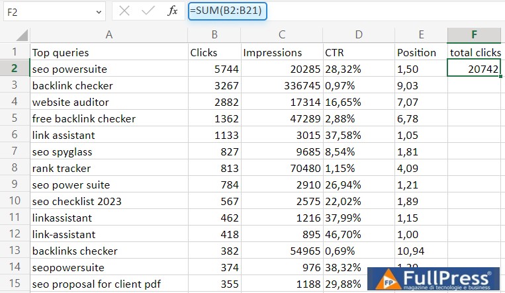The image size is (505, 293).
Task: Select the cell containing 20742
Action: click(x=475, y=69)
